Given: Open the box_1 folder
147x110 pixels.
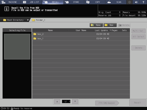Looking at the screenshot, I should [x=81, y=39].
